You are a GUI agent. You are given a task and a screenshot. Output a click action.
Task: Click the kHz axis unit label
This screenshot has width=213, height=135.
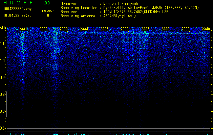tap(3, 27)
